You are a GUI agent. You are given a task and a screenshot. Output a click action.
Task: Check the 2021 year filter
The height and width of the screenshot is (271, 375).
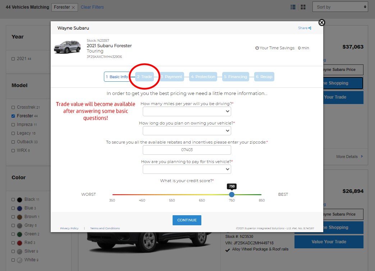tap(13, 59)
